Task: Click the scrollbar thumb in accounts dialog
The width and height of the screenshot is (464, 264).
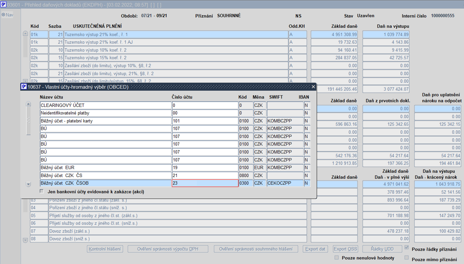Action: pos(28,120)
